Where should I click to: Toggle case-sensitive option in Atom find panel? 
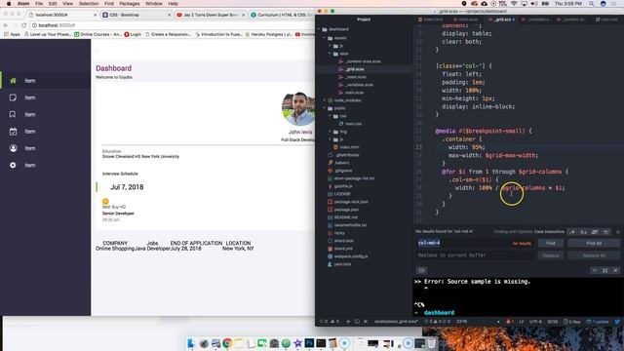point(583,232)
